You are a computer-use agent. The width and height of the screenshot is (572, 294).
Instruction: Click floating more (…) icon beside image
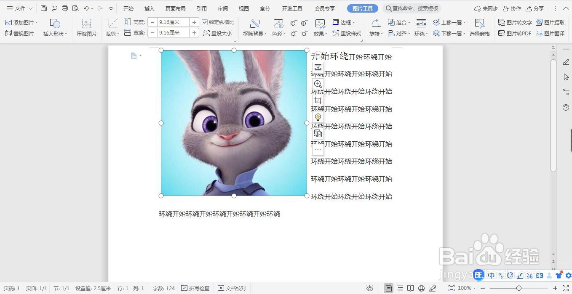pos(318,150)
